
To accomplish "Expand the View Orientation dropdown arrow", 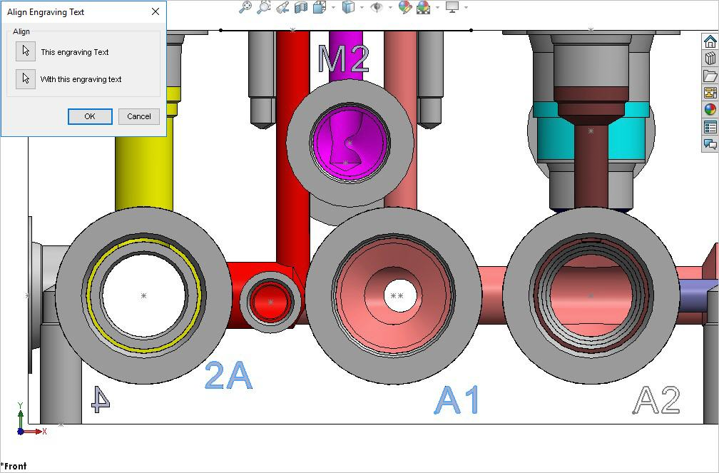I will (333, 8).
